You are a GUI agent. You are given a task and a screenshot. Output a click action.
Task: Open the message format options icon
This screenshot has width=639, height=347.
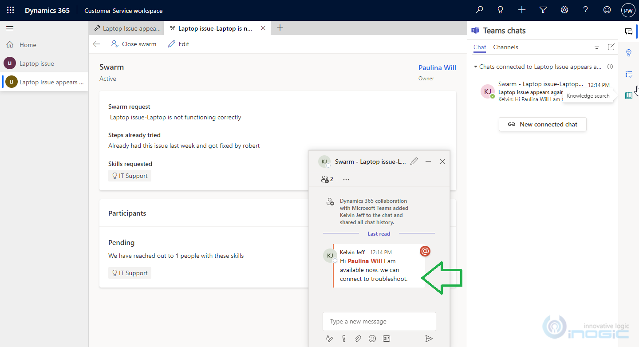pos(330,339)
